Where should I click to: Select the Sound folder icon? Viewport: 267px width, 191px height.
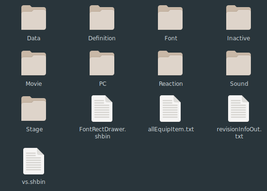pyautogui.click(x=239, y=63)
